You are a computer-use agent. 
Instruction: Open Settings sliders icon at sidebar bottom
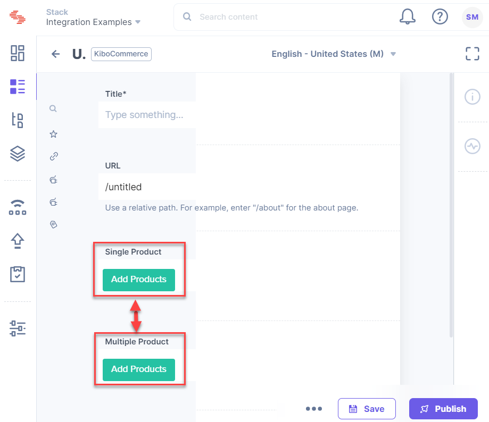tap(17, 328)
